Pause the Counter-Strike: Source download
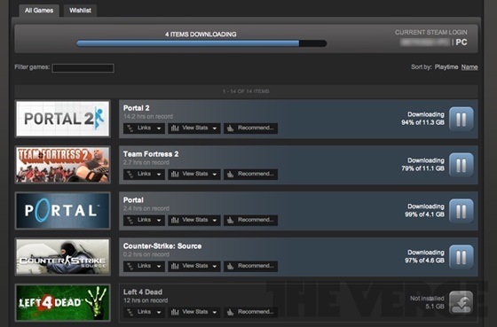The image size is (497, 327). pyautogui.click(x=461, y=257)
